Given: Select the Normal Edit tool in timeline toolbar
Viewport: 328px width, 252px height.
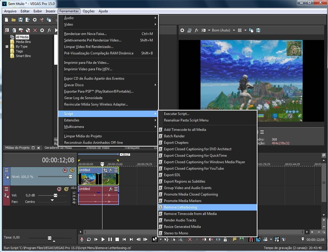Looking at the screenshot, I should 155,239.
